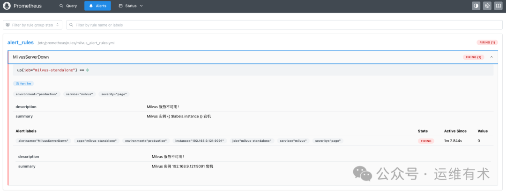Click the filter icon in rule group state box
Screen dimensions: 506x194
click(x=8, y=25)
